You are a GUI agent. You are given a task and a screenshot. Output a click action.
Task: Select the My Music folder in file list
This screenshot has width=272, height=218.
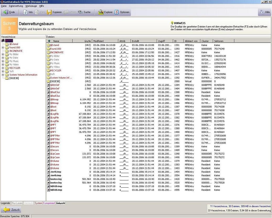pos(55,63)
